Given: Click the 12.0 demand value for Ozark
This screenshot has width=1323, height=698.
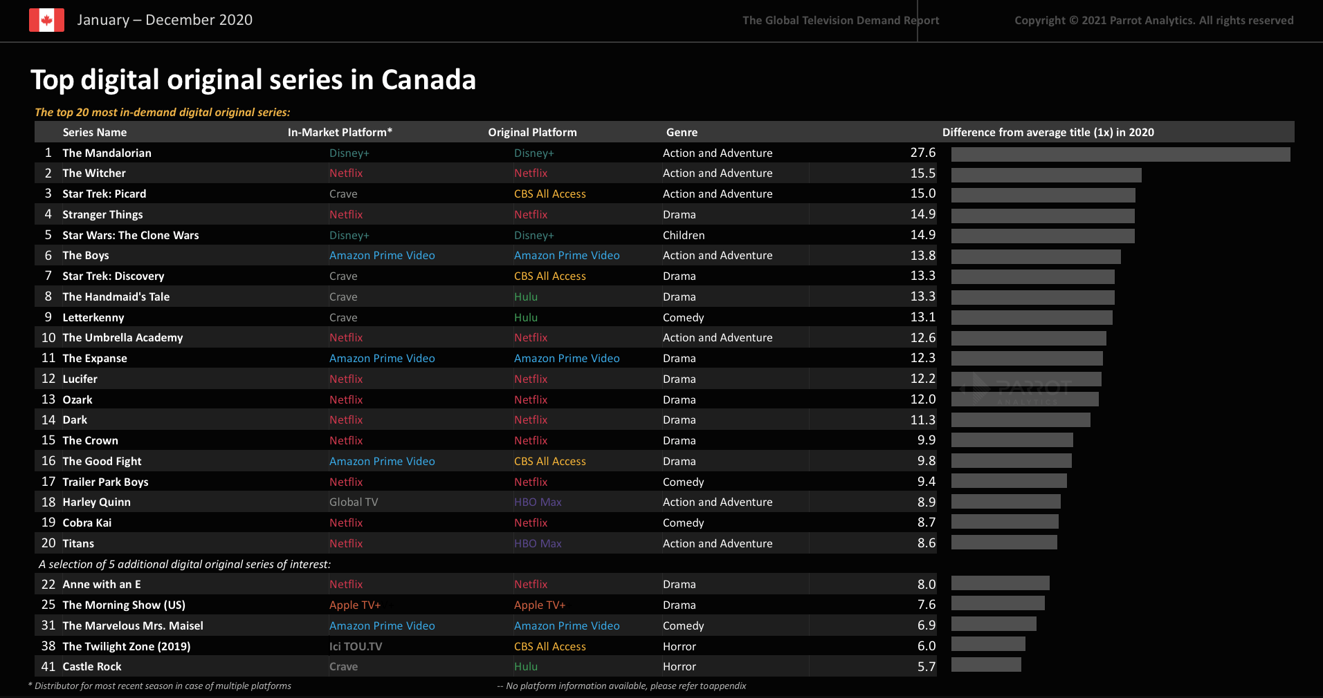Looking at the screenshot, I should (922, 399).
